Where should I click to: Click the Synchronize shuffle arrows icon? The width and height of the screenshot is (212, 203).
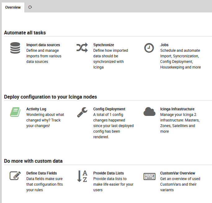(x=82, y=48)
